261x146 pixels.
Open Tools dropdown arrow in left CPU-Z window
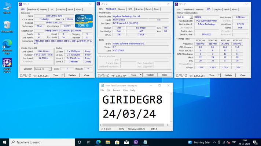coord(63,75)
